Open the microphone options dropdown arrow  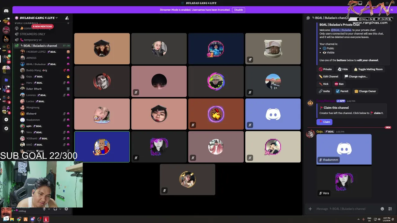click(49, 209)
